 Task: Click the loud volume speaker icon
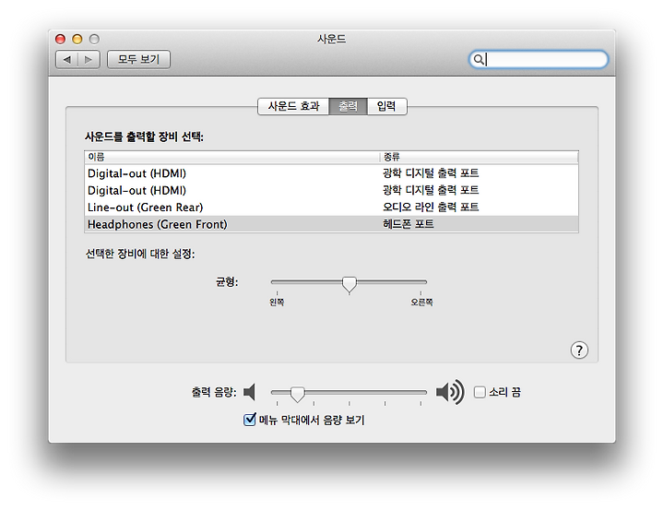450,392
